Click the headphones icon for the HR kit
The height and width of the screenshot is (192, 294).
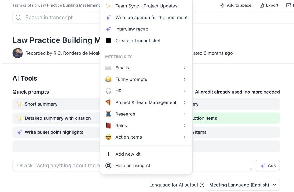(x=108, y=91)
